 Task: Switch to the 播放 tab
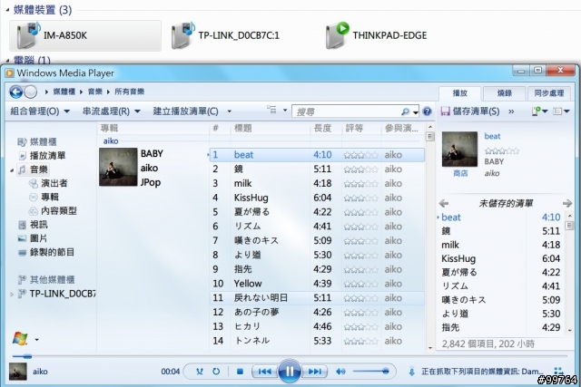pyautogui.click(x=460, y=93)
